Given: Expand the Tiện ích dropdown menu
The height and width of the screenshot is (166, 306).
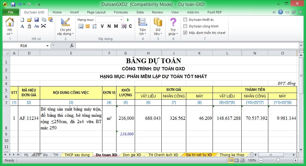Looking at the screenshot, I should click(143, 34).
